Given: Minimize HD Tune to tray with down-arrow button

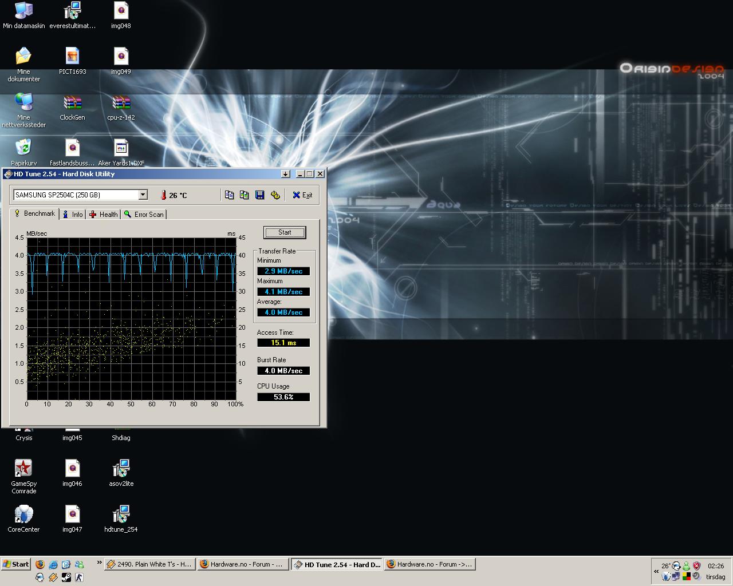Looking at the screenshot, I should coord(285,174).
